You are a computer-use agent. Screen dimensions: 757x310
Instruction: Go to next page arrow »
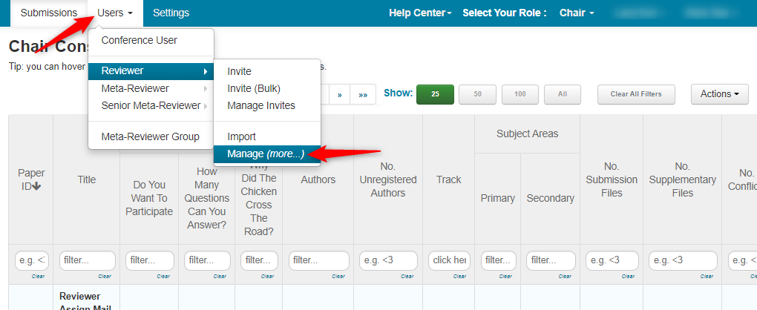tap(339, 94)
